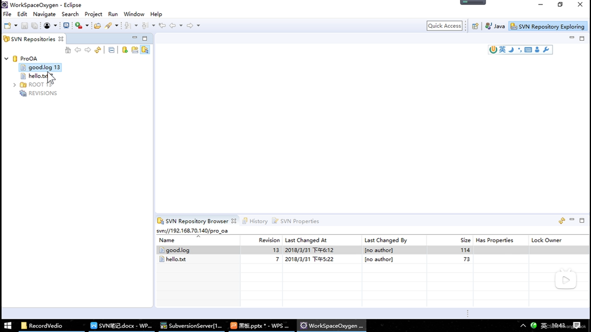
Task: Open the Edit menu
Action: 22,14
